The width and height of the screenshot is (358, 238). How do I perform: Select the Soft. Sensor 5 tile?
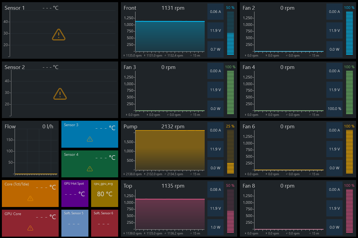click(x=75, y=223)
